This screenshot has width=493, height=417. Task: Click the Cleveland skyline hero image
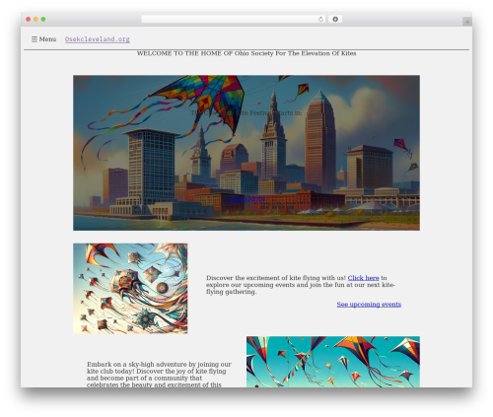(x=246, y=153)
